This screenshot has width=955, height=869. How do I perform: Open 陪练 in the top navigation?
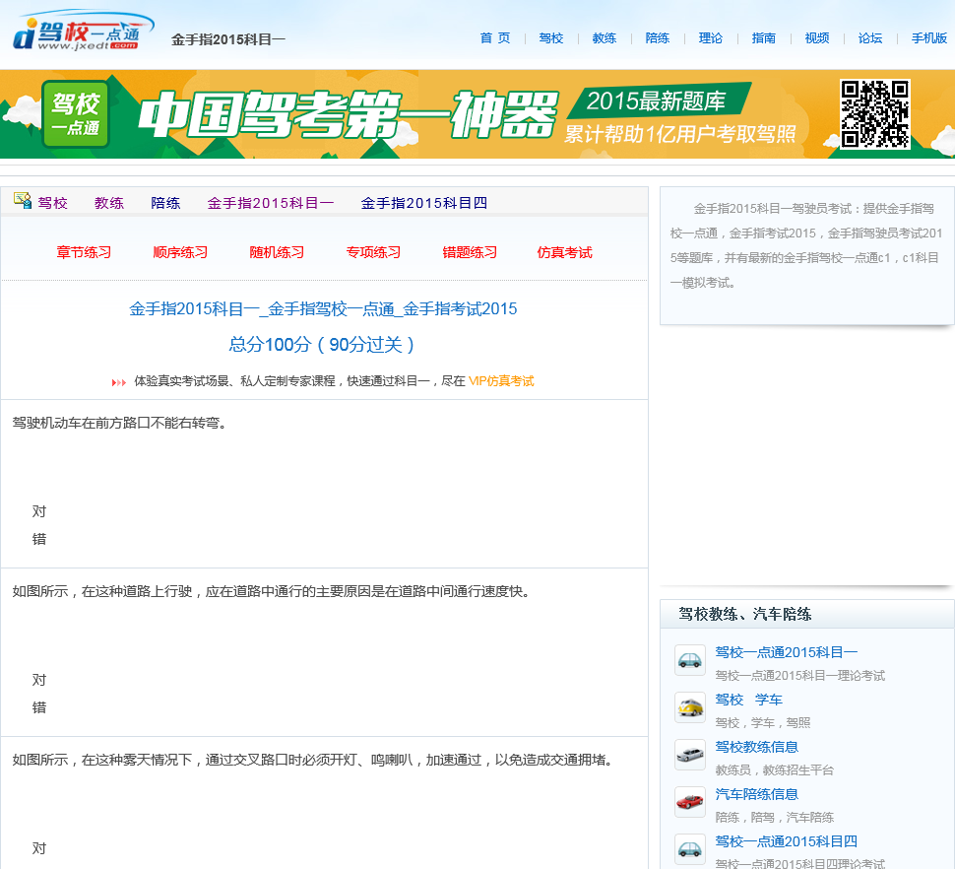click(657, 38)
